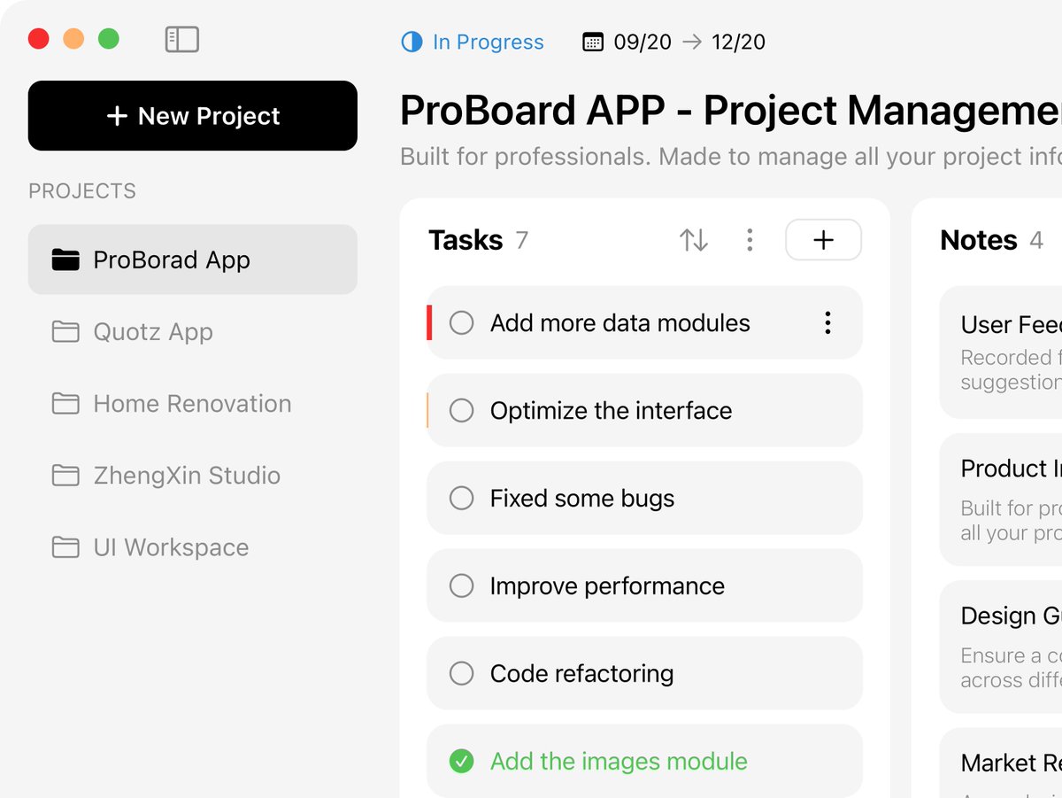The height and width of the screenshot is (798, 1062).
Task: Uncheck Add the images module task
Action: click(x=462, y=761)
